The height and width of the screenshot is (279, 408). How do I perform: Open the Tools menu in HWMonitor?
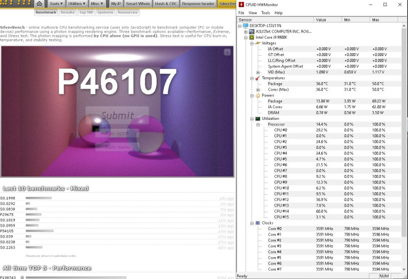point(265,13)
